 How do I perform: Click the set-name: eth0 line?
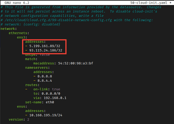pos(39,102)
